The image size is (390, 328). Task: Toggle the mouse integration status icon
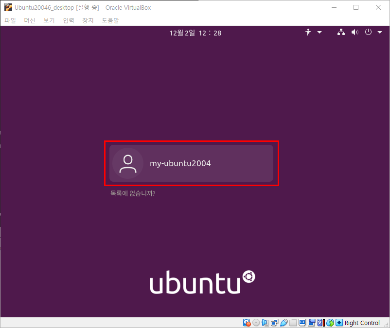coord(330,323)
